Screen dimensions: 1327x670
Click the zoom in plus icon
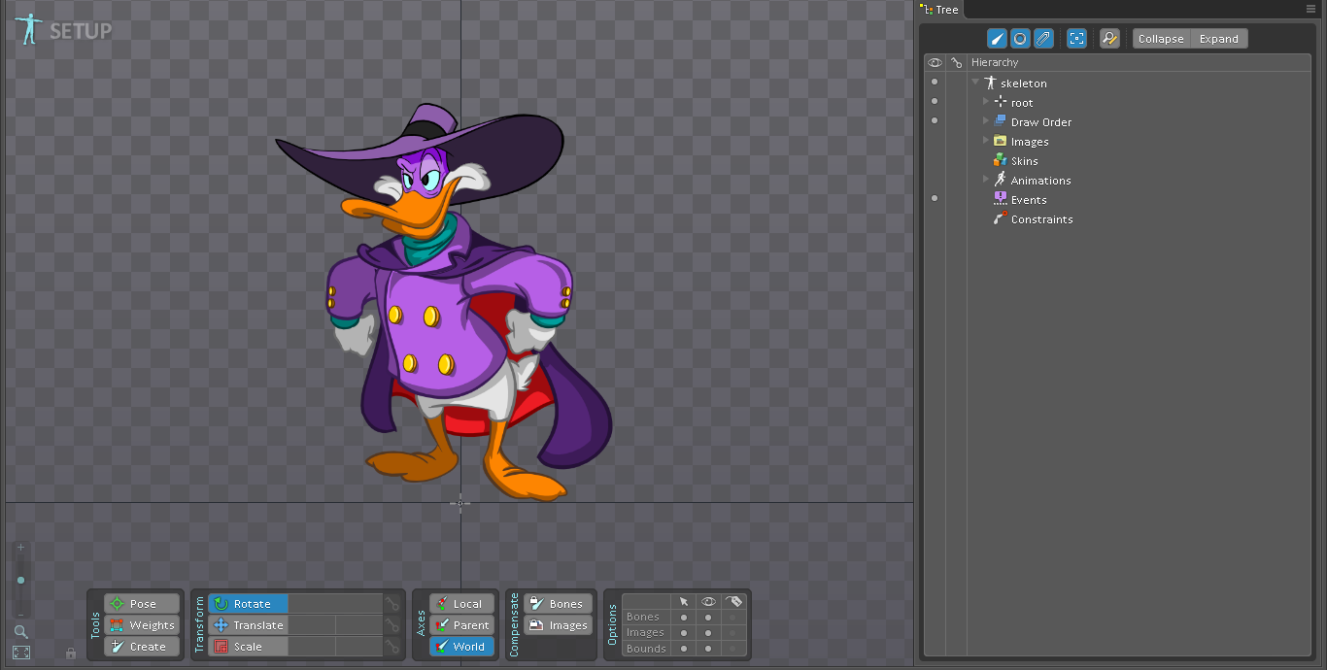20,548
